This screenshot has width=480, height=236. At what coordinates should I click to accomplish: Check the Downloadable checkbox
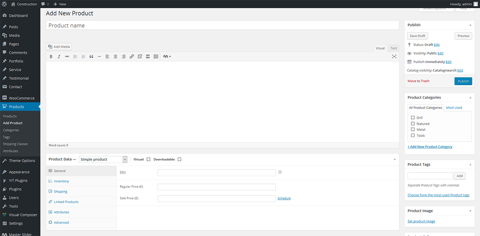coord(180,159)
